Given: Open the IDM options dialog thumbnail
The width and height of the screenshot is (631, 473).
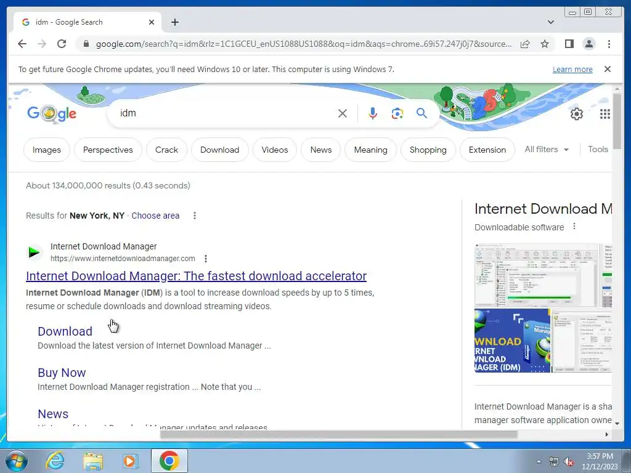Looking at the screenshot, I should point(581,341).
